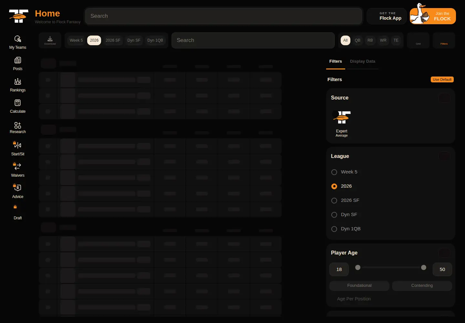Click the Download rankings icon

pyautogui.click(x=50, y=40)
